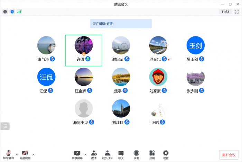
Task: Click the name label 谢启苗
Action: tap(118, 59)
